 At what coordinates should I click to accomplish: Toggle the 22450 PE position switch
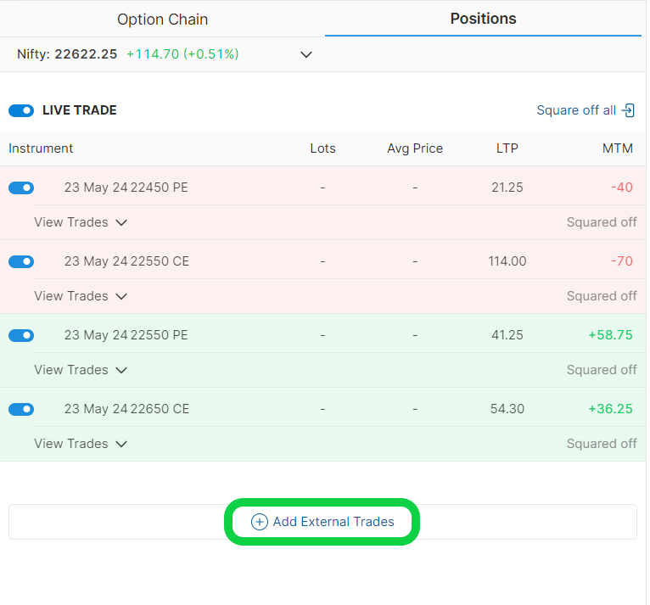(x=21, y=188)
